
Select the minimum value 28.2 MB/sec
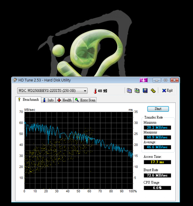pyautogui.click(x=157, y=127)
